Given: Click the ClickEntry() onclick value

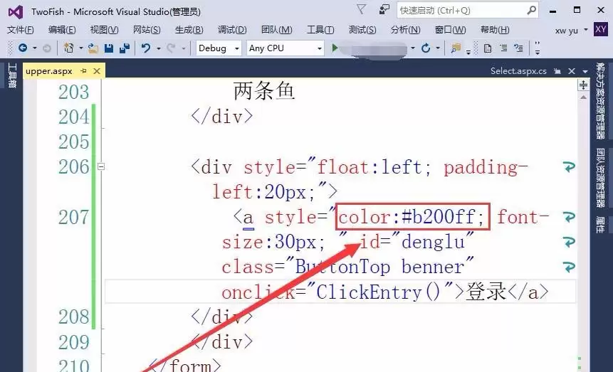Looking at the screenshot, I should (x=379, y=292).
